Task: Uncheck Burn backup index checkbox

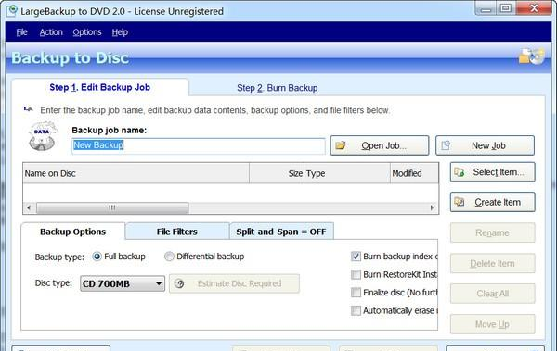Action: [x=356, y=257]
